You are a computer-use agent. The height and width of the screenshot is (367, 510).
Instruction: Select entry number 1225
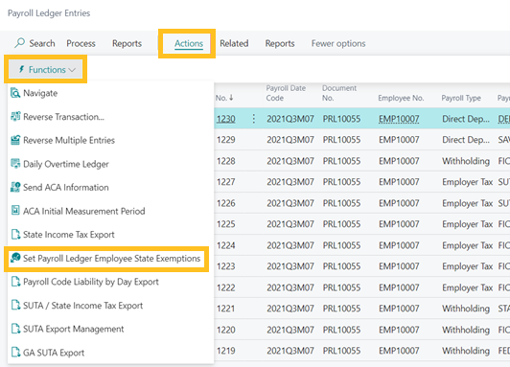coord(225,224)
